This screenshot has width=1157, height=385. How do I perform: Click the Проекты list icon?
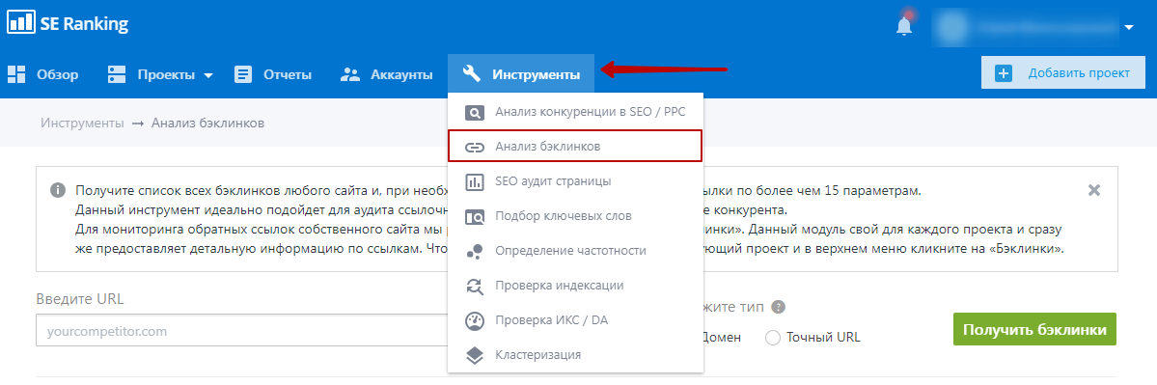tap(117, 73)
